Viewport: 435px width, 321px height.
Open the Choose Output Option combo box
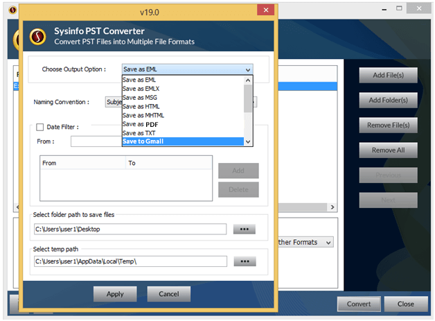coord(187,69)
